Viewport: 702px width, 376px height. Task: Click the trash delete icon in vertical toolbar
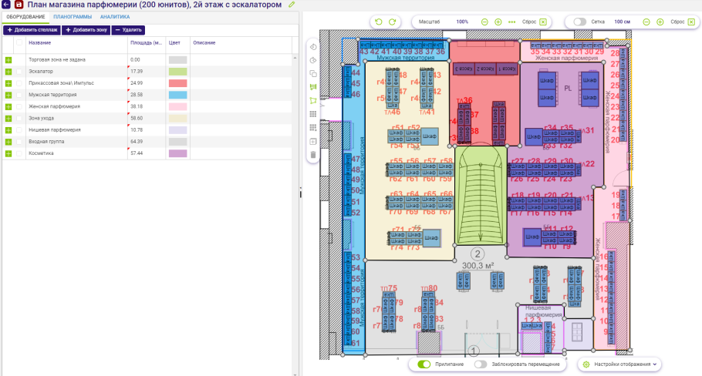click(x=312, y=156)
